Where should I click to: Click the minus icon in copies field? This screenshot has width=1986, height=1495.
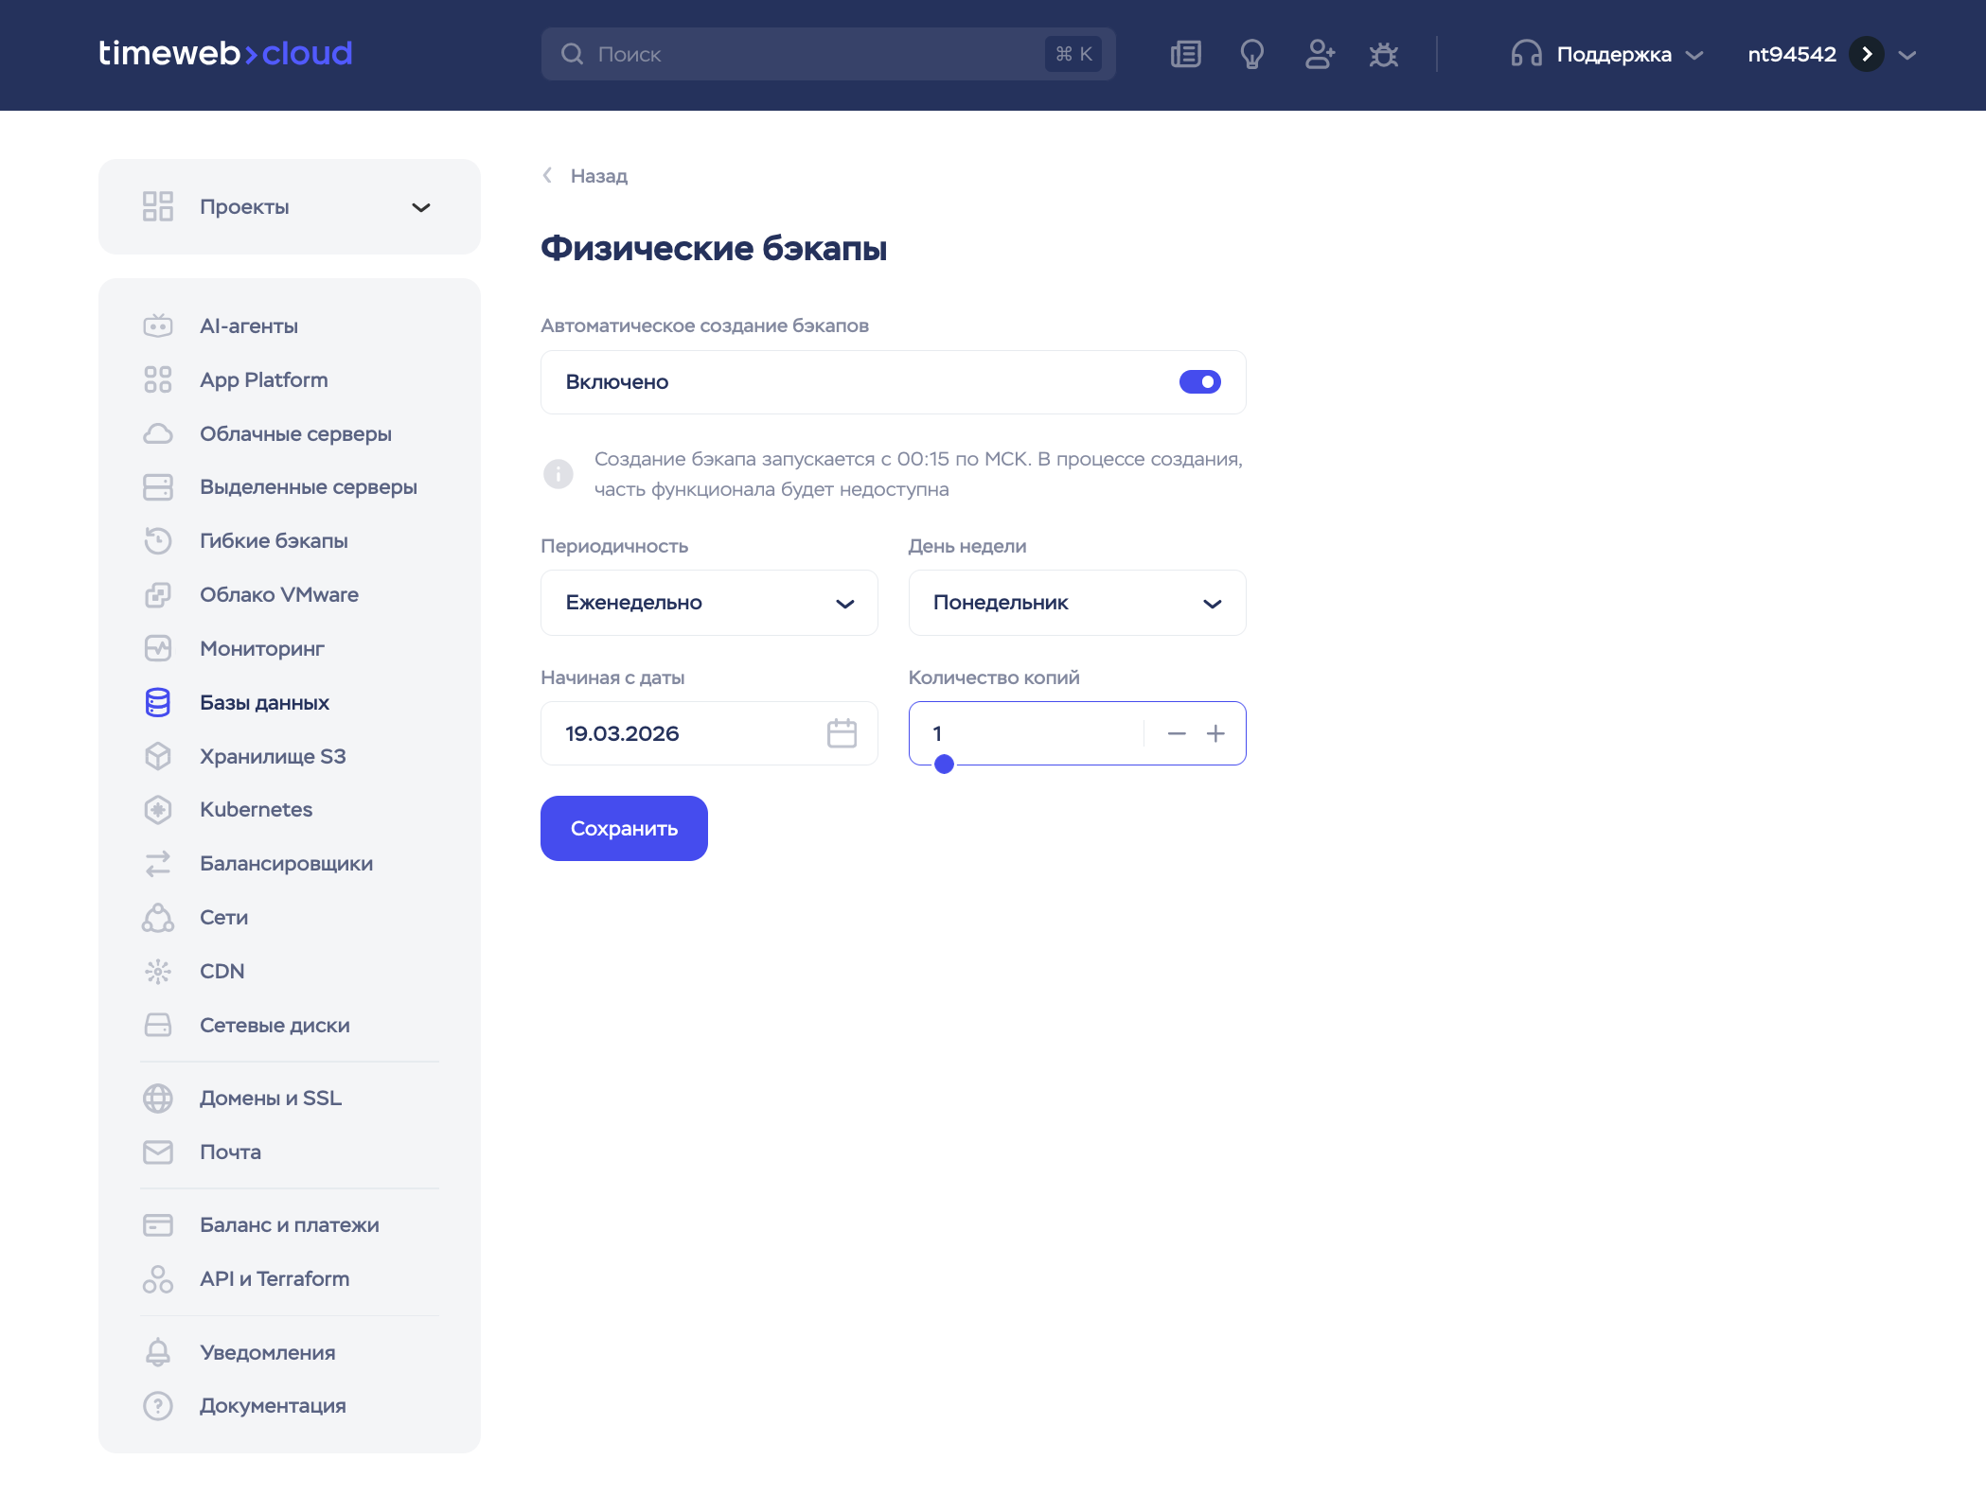(1177, 733)
